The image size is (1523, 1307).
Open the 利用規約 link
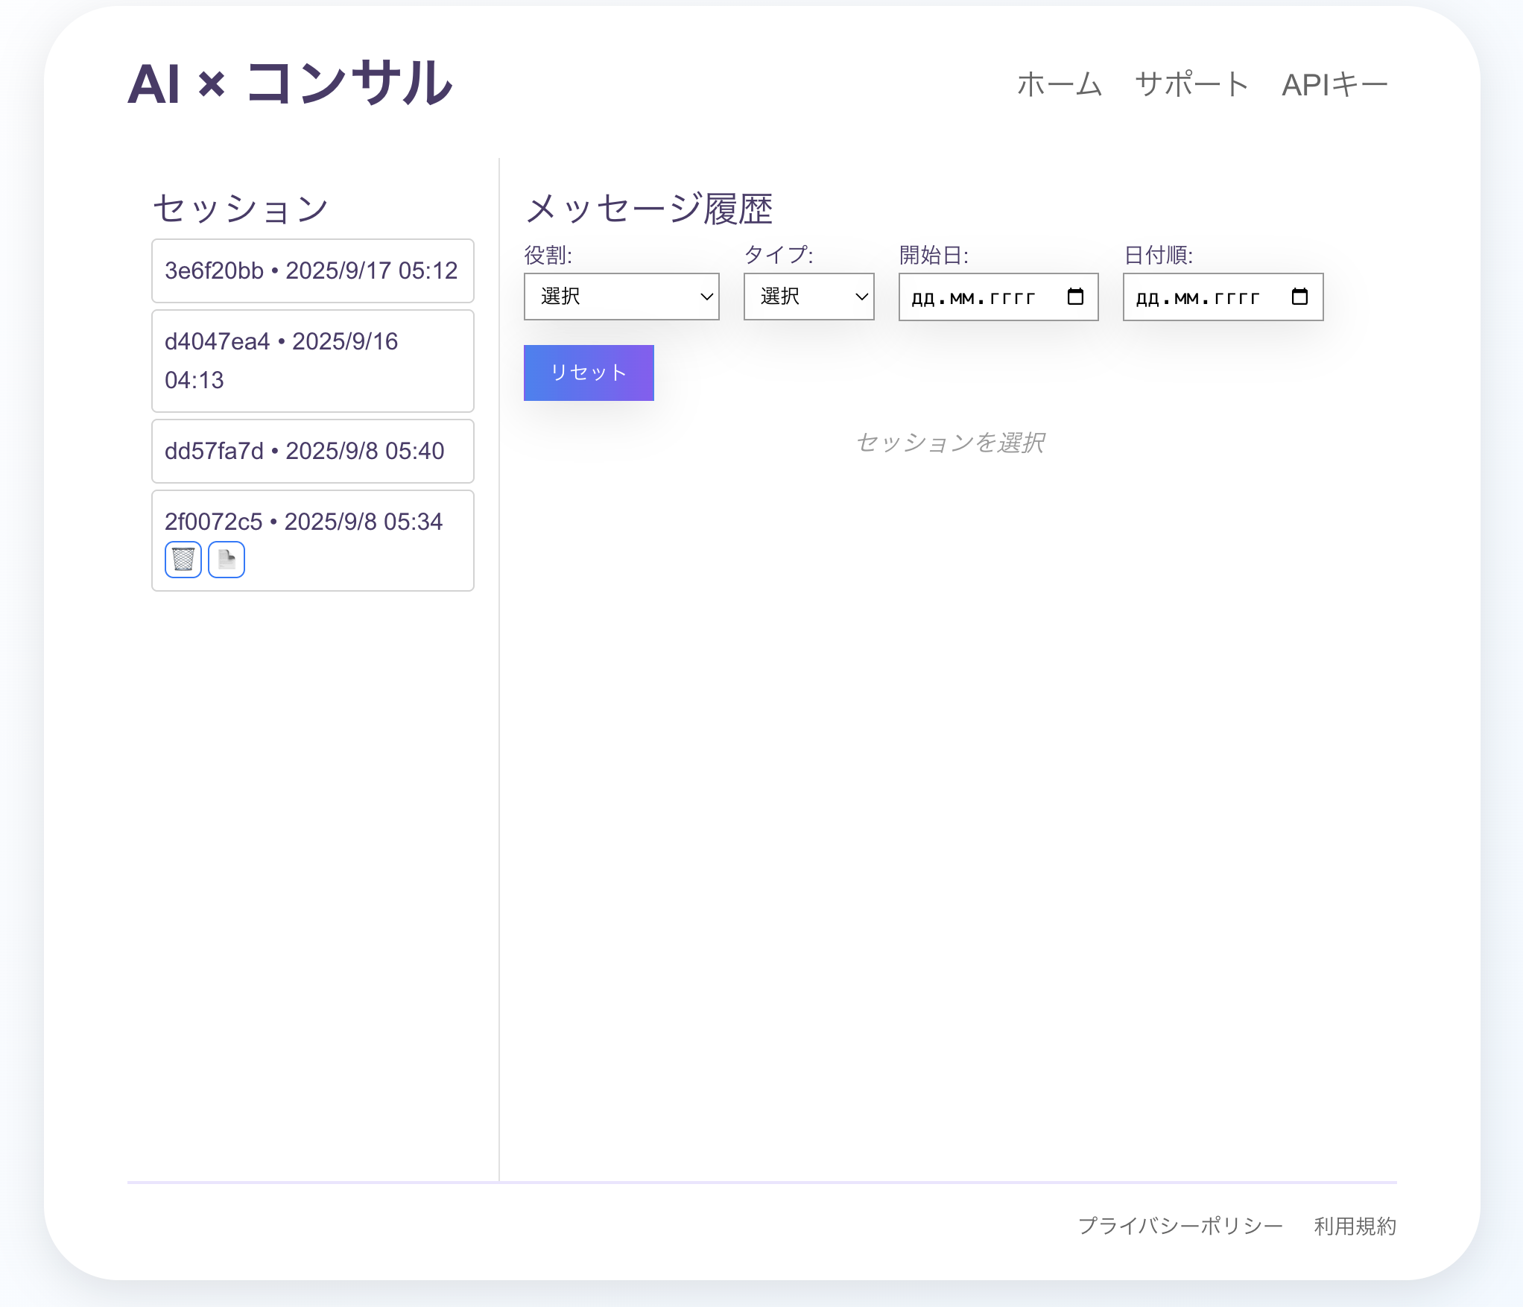click(1355, 1226)
